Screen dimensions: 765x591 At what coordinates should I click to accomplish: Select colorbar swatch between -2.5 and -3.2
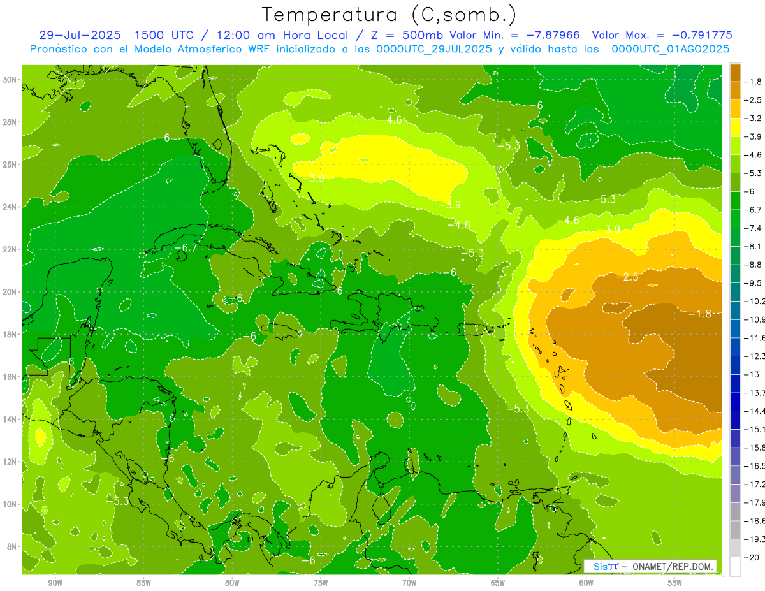(735, 109)
